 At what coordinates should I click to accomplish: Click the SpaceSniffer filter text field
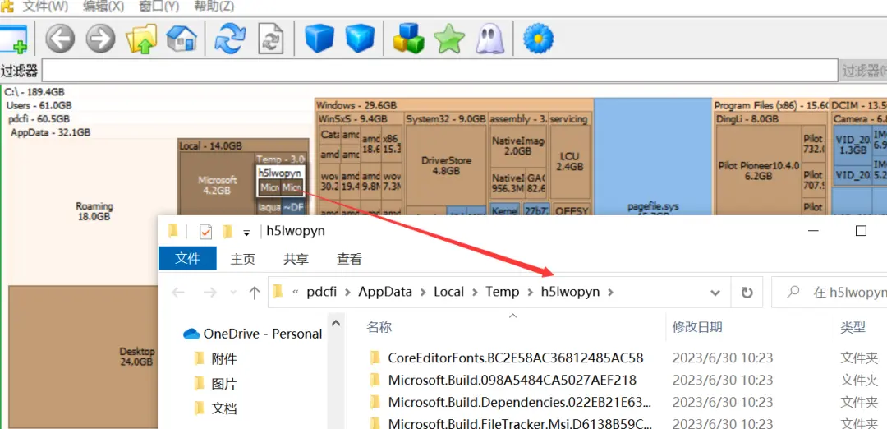[x=439, y=71]
